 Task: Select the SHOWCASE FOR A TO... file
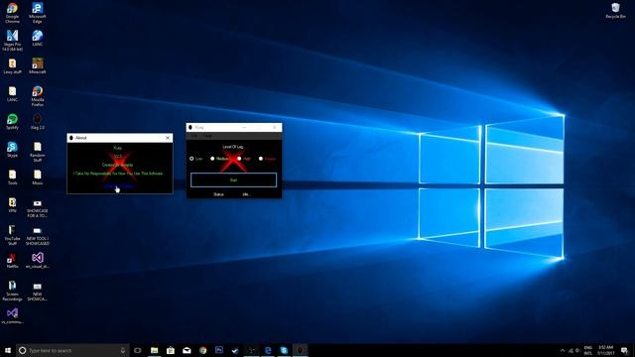click(x=38, y=208)
